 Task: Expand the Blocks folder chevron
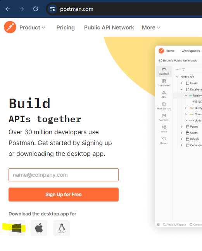[x=181, y=139]
